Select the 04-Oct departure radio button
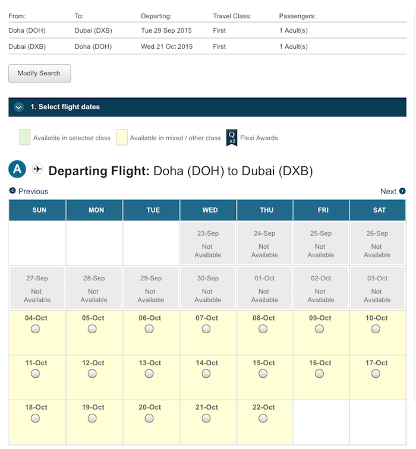 35,329
